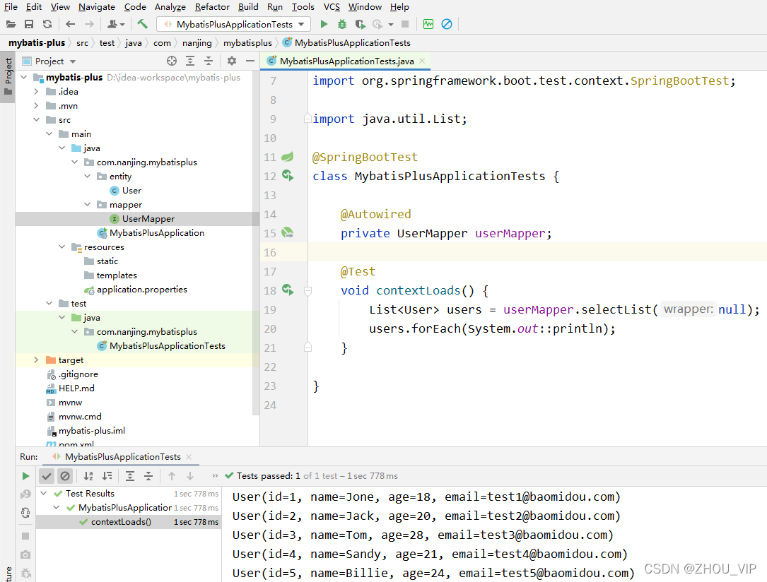Click the Build project hammer icon

[142, 24]
